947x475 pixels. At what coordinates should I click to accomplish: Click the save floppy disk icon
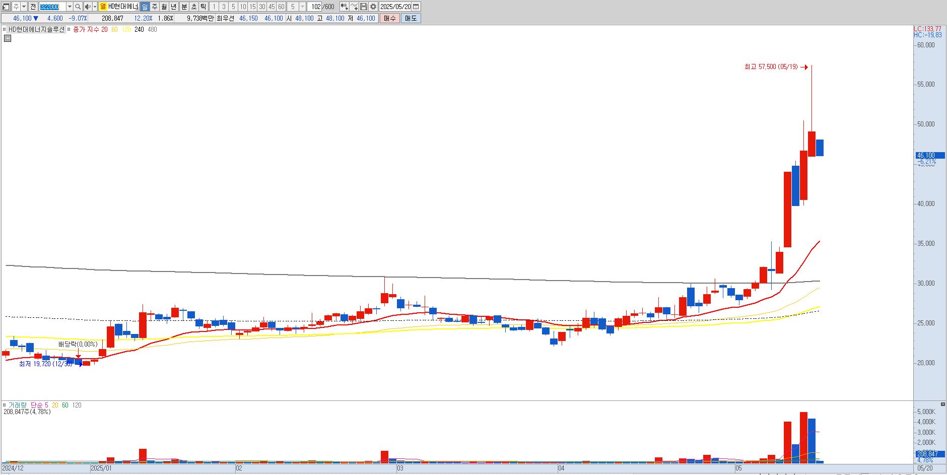click(363, 7)
